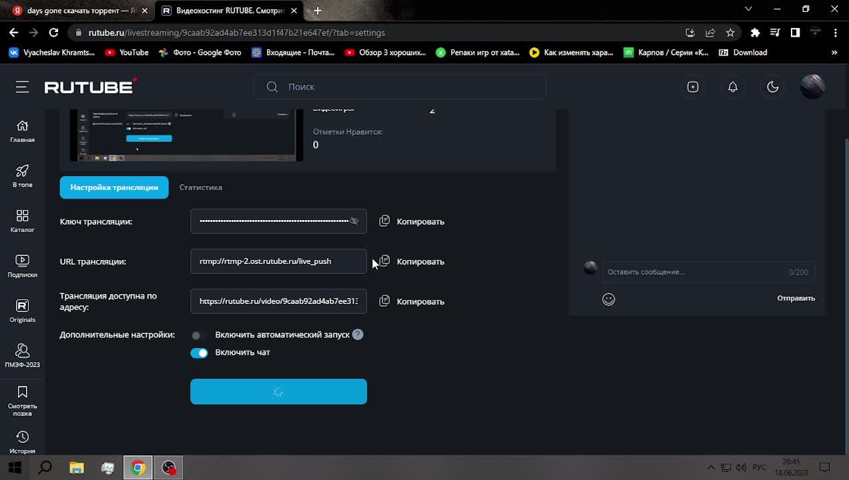This screenshot has height=480, width=849.
Task: Show hidden system tray icons
Action: [x=711, y=467]
